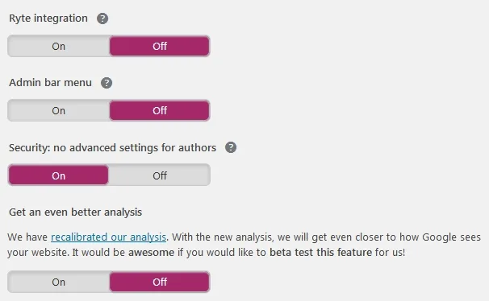Click Get an even better analysis heading

75,212
